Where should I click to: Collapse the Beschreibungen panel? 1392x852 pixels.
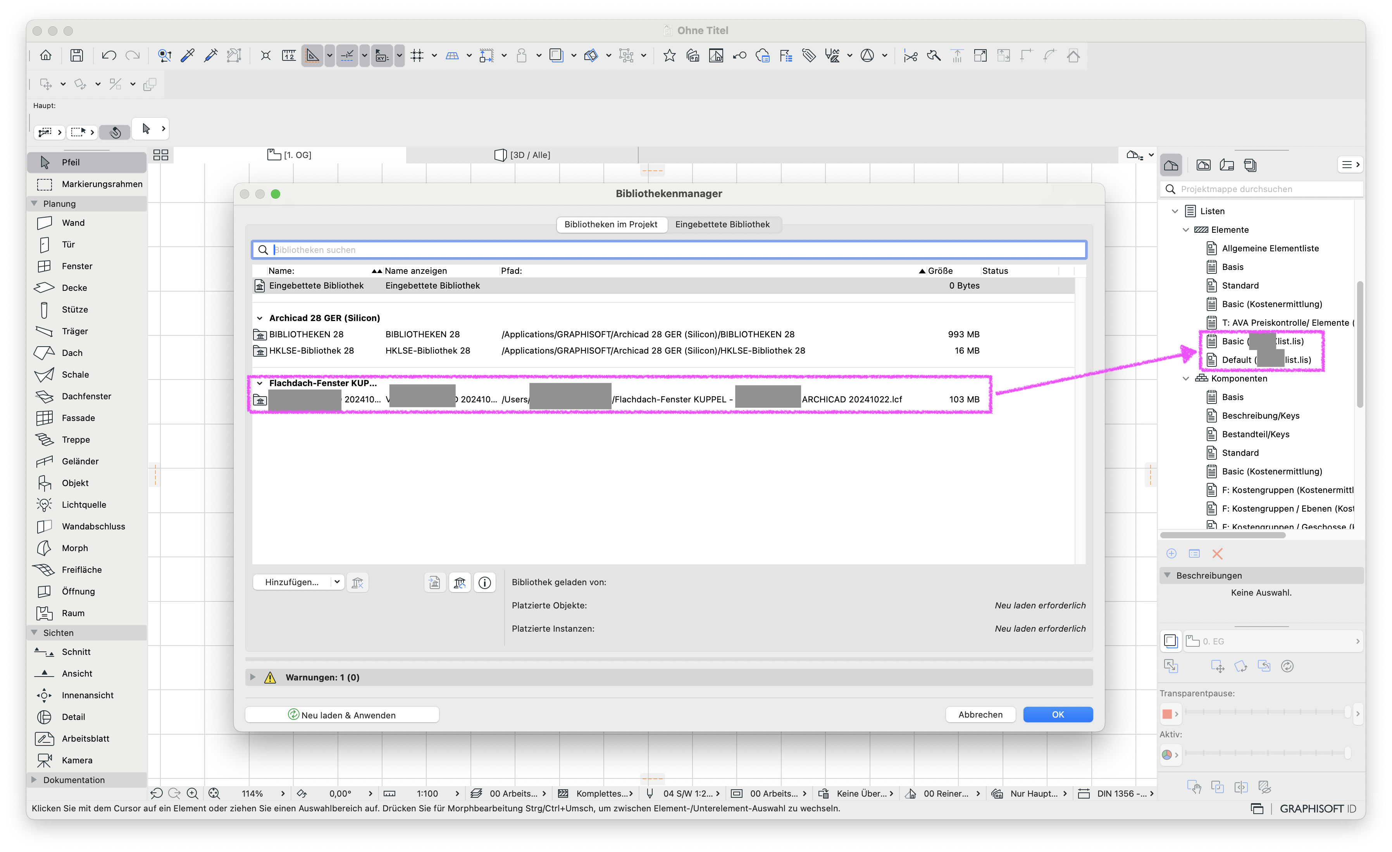tap(1167, 576)
